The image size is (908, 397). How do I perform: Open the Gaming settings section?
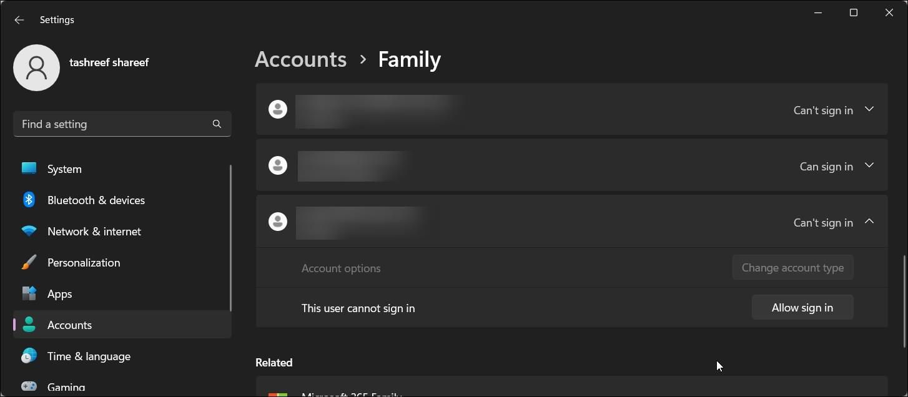pyautogui.click(x=66, y=387)
